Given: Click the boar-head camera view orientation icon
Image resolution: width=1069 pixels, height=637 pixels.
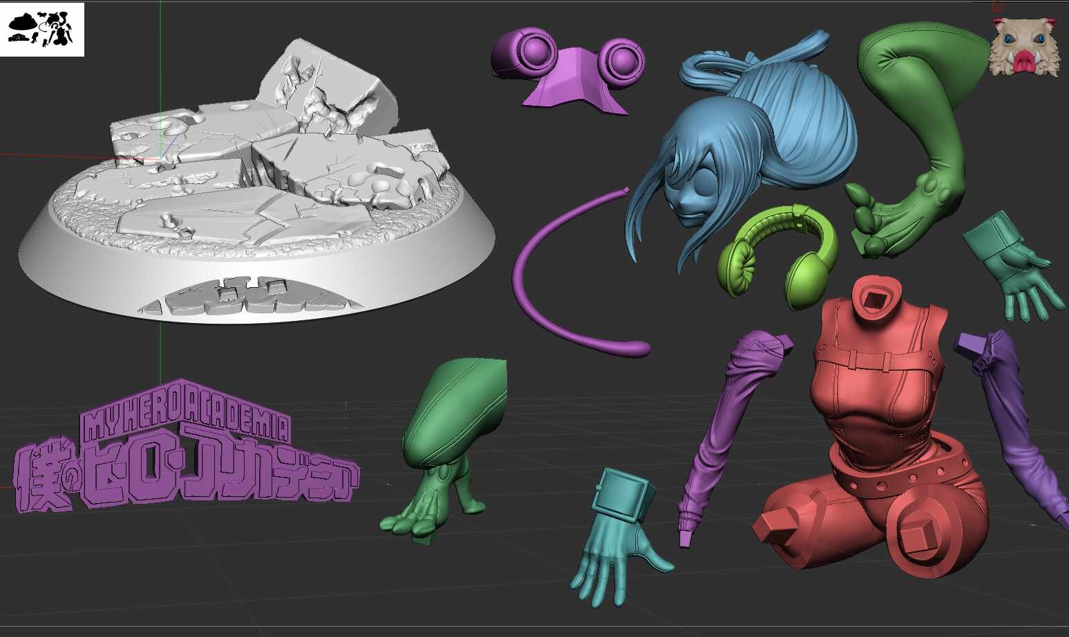Looking at the screenshot, I should click(1025, 46).
